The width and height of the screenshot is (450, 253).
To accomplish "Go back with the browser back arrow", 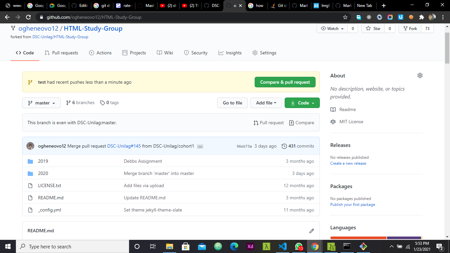I will coord(7,17).
